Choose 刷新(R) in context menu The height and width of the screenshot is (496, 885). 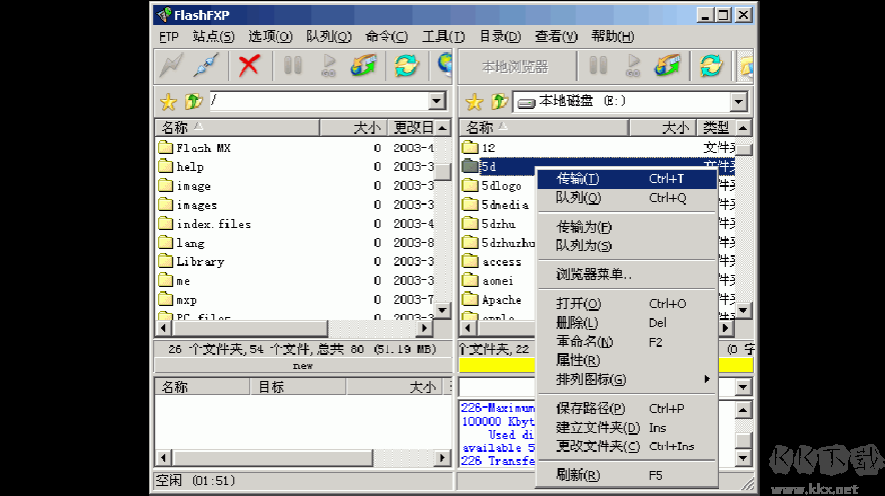626,476
